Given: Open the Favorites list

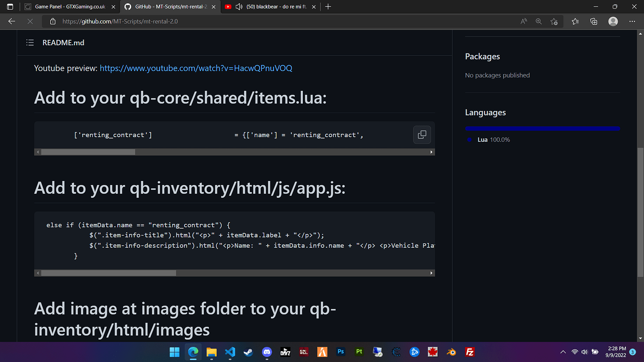Looking at the screenshot, I should (x=575, y=21).
